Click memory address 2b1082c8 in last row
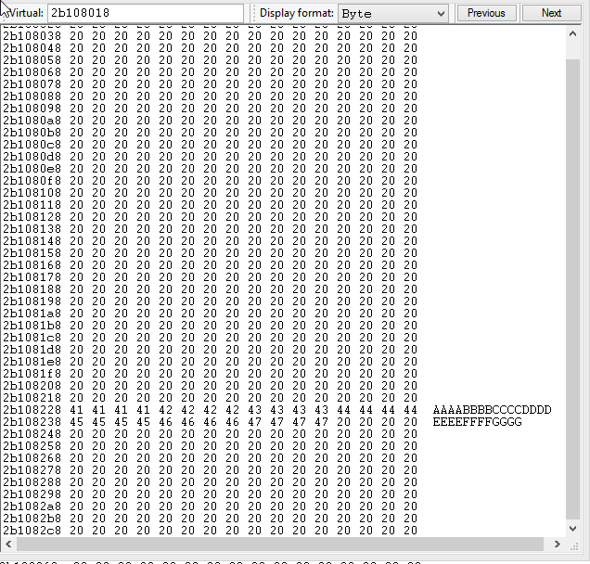Viewport: 590px width, 564px height. point(32,531)
